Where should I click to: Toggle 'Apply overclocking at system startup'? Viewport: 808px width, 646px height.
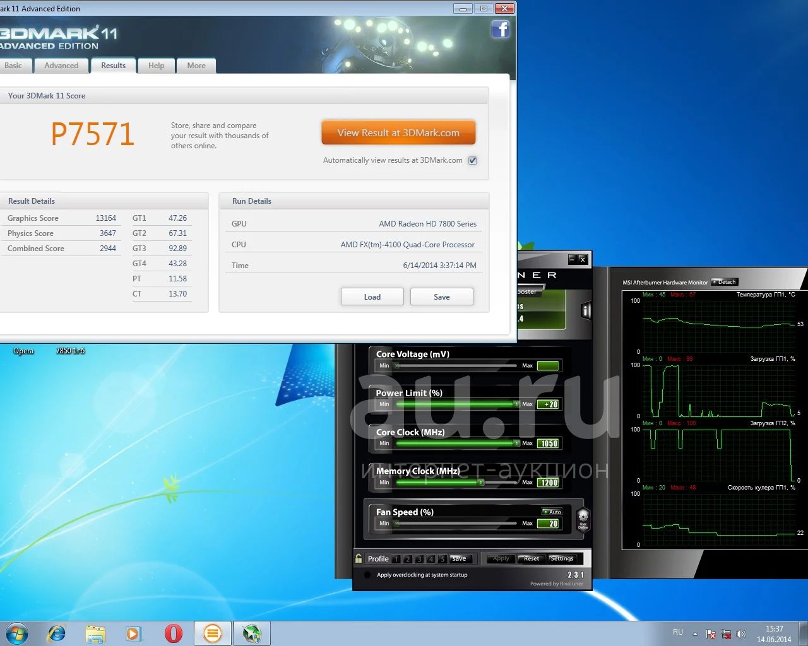[x=368, y=575]
